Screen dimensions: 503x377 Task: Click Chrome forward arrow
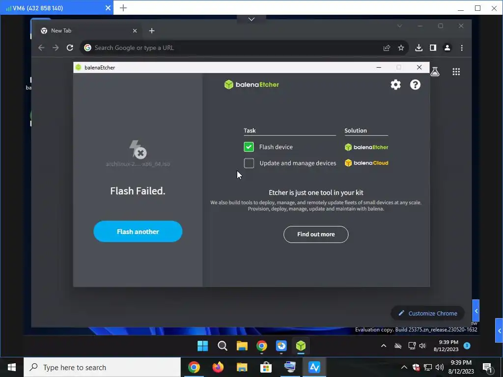pos(56,48)
